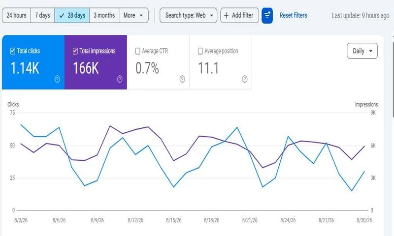This screenshot has width=394, height=236.
Task: Uncheck the Total impressions checkbox
Action: click(x=75, y=51)
